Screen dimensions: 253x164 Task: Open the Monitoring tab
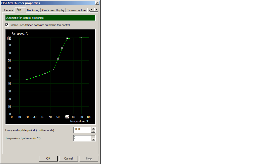coord(33,10)
